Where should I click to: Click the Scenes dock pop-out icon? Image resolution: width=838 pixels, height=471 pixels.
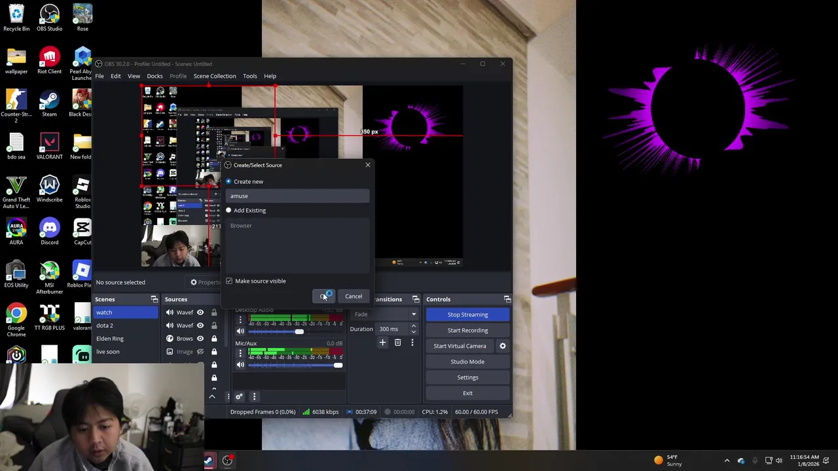click(x=154, y=299)
